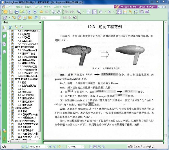Open the 42.49% zoom level dropdown
This screenshot has height=150, width=169.
click(83, 147)
